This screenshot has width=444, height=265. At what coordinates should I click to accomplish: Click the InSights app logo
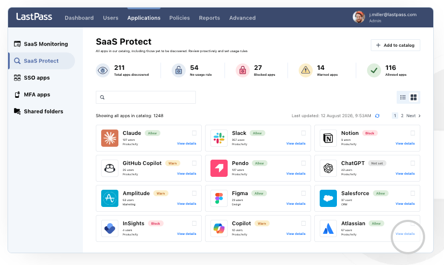[x=110, y=228]
